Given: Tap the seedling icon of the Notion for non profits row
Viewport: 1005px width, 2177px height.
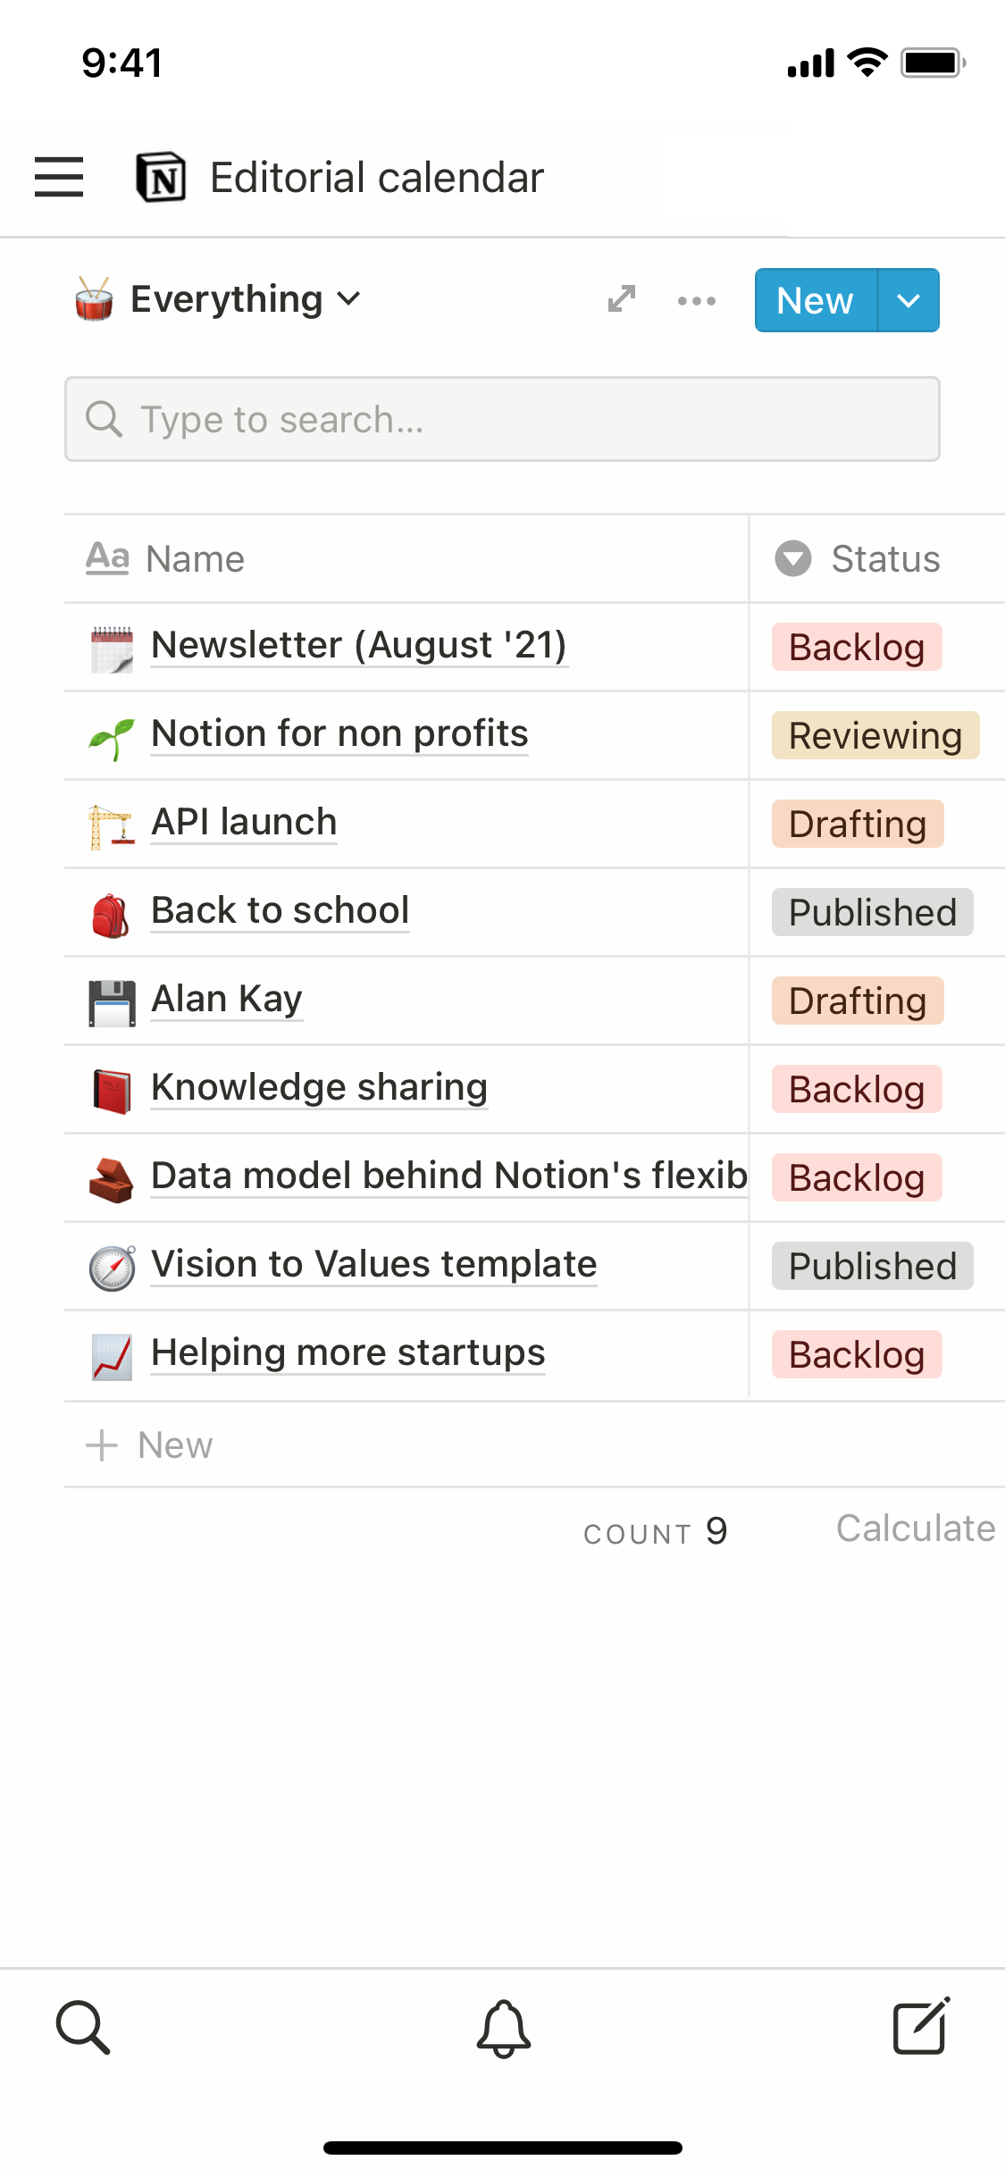Looking at the screenshot, I should [x=112, y=738].
